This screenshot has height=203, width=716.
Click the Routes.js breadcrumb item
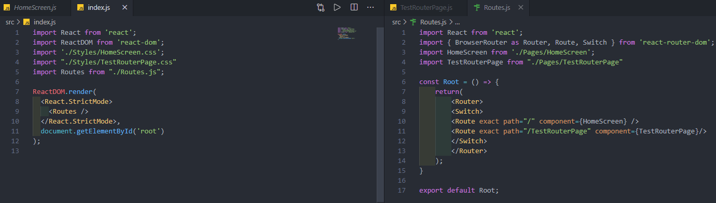pyautogui.click(x=433, y=22)
